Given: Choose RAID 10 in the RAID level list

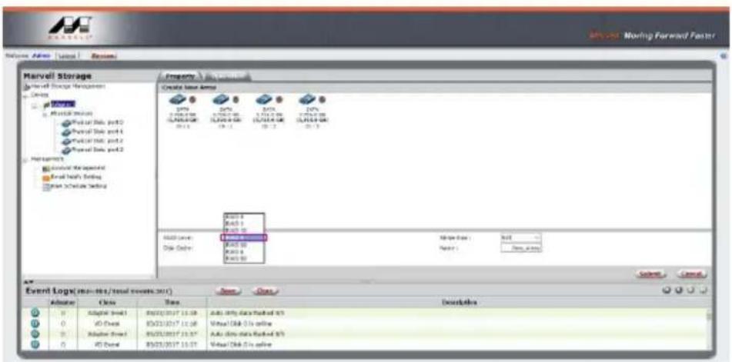Looking at the screenshot, I should (x=244, y=231).
